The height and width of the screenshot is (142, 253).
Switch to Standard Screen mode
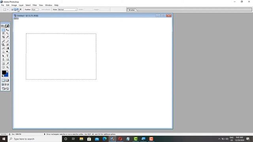(x=3, y=84)
